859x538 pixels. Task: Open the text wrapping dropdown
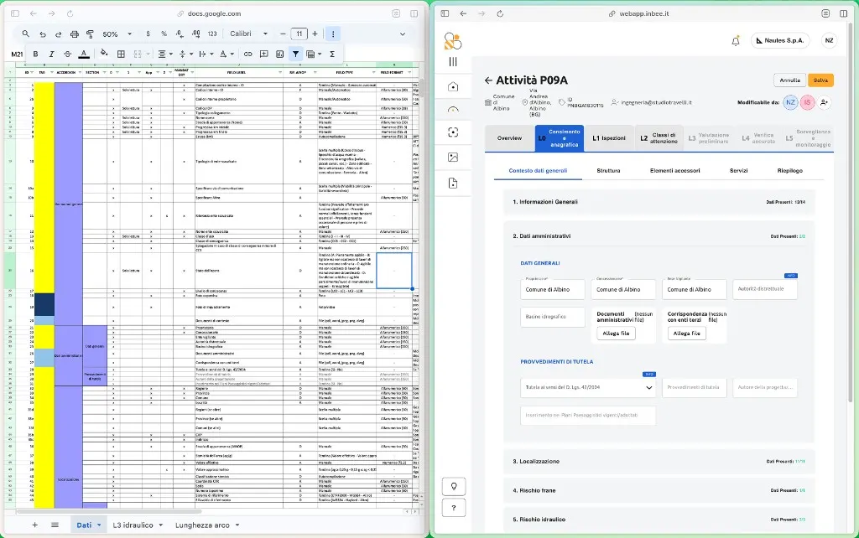click(206, 54)
